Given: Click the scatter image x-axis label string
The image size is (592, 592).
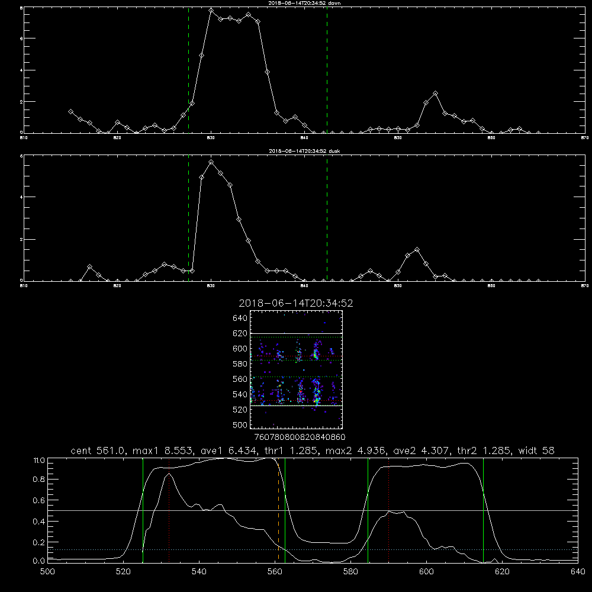Looking at the screenshot, I should coord(300,437).
